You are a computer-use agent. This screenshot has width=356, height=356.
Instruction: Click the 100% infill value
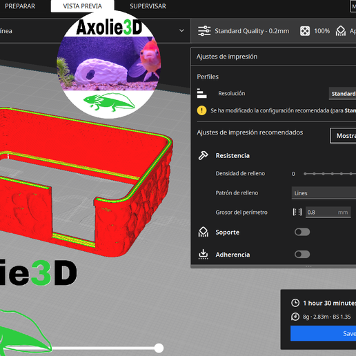tap(322, 31)
